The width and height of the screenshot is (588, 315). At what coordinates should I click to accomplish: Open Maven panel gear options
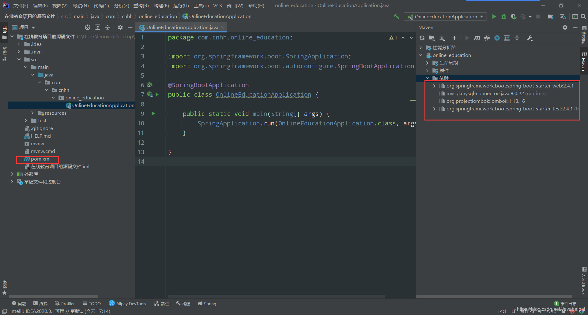(x=565, y=27)
